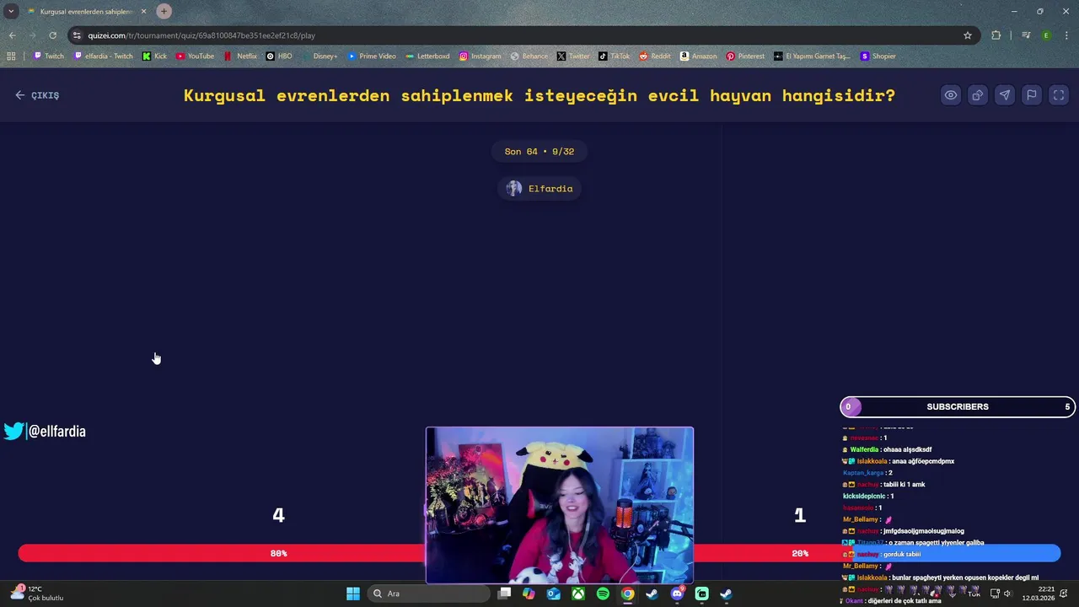Click the taskbar Ara search box
This screenshot has height=607, width=1079.
pos(429,594)
